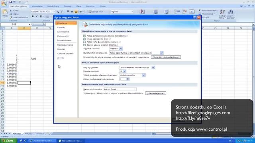Open Sortuj i filtruj menu
Image resolution: width=255 pixels, height=143 pixels.
(x=222, y=14)
